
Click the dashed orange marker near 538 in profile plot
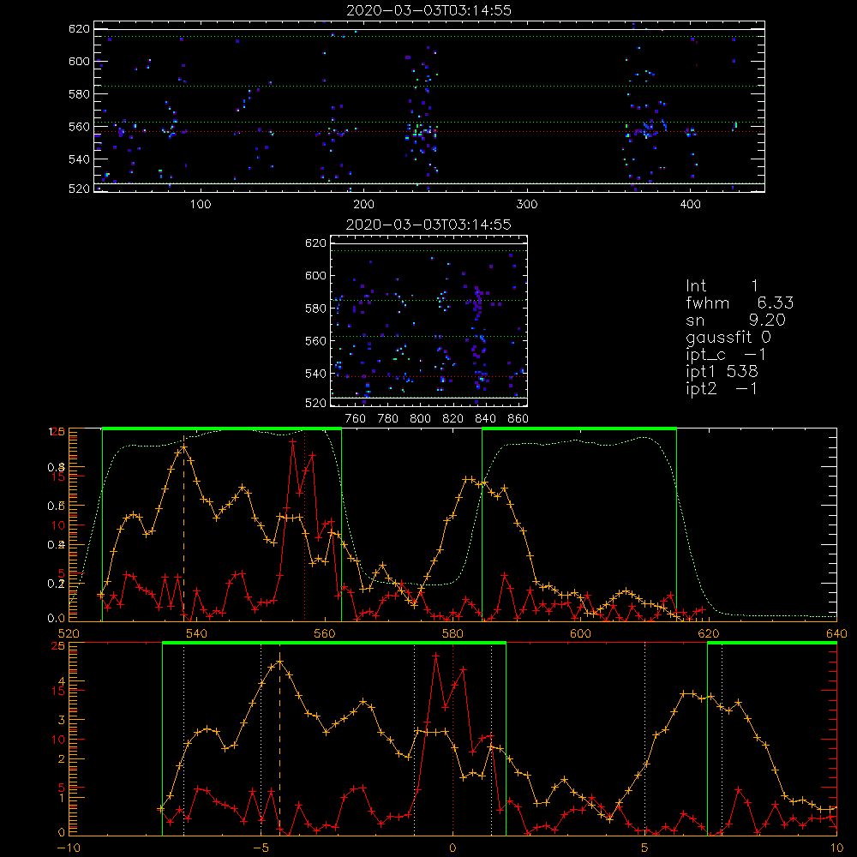183,530
